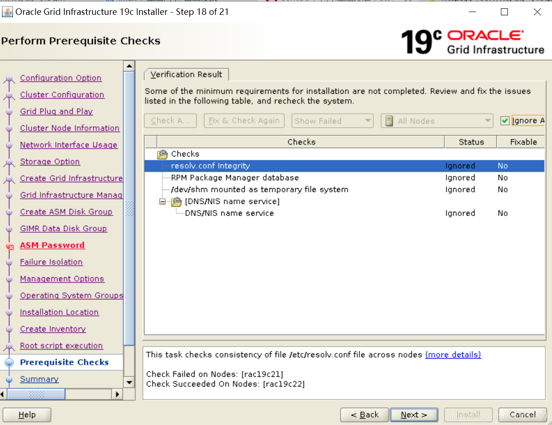Viewport: 552px width, 425px height.
Task: Click the Summary step bullet icon
Action: (9, 379)
